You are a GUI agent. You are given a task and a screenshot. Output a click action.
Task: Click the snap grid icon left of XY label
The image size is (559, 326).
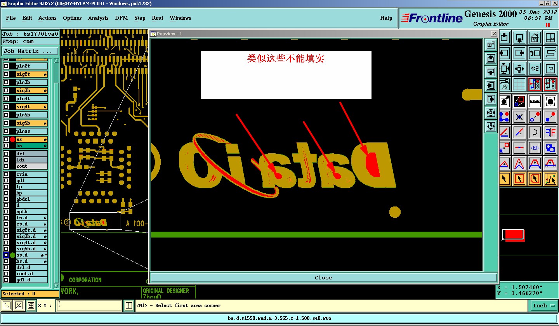pos(31,305)
